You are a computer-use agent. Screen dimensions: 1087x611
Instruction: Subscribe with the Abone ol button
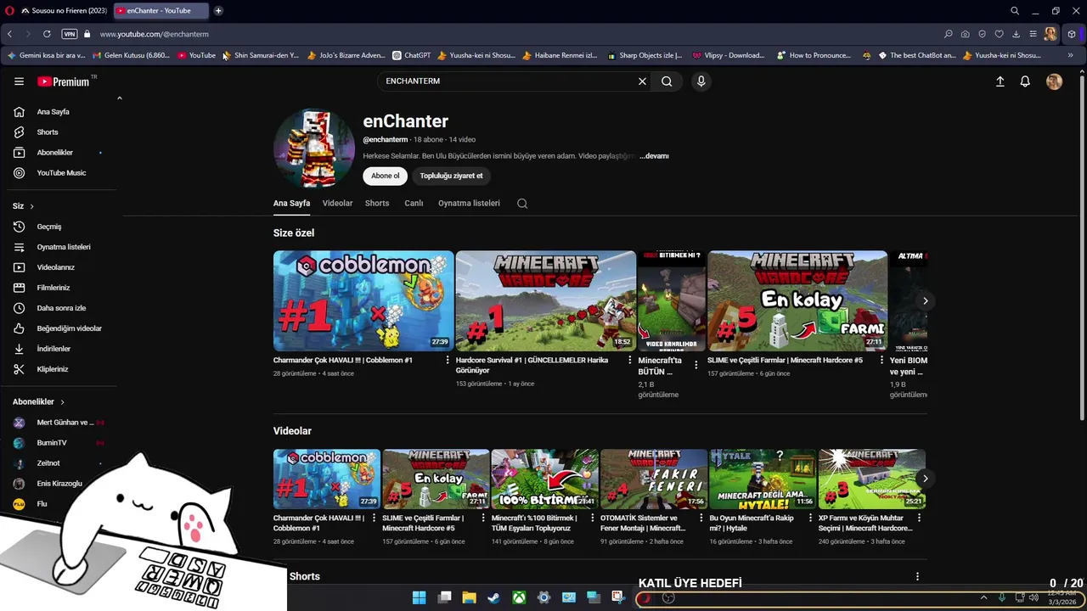[x=385, y=176]
